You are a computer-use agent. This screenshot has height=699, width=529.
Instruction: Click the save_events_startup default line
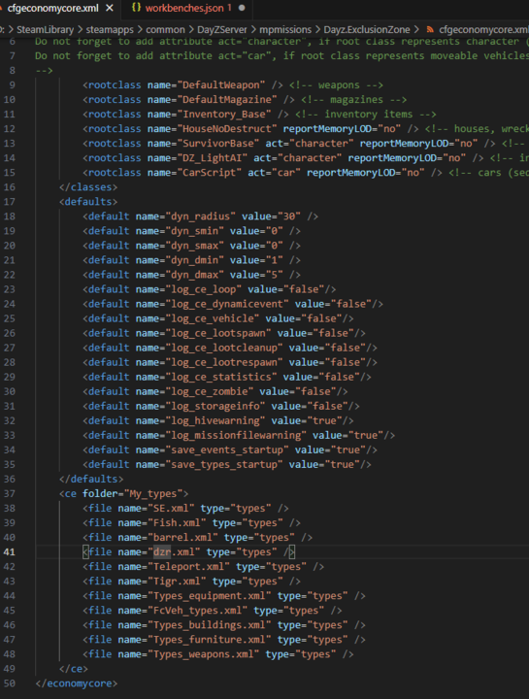pos(230,449)
